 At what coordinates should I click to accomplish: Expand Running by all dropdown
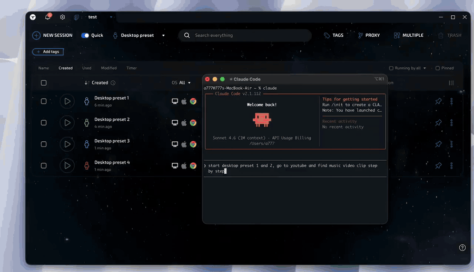(424, 68)
